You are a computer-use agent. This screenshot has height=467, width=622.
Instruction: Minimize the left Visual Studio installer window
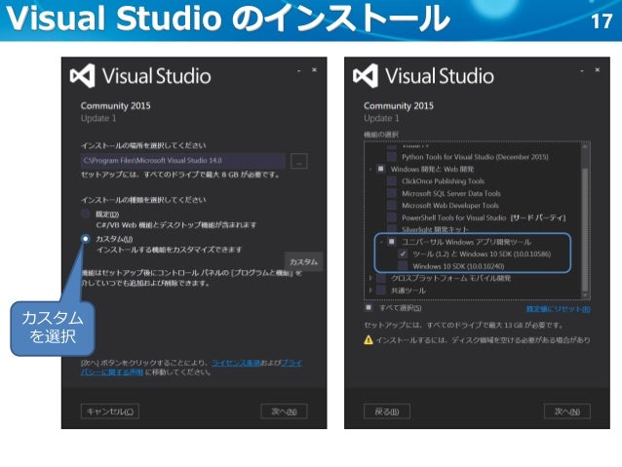pos(298,70)
